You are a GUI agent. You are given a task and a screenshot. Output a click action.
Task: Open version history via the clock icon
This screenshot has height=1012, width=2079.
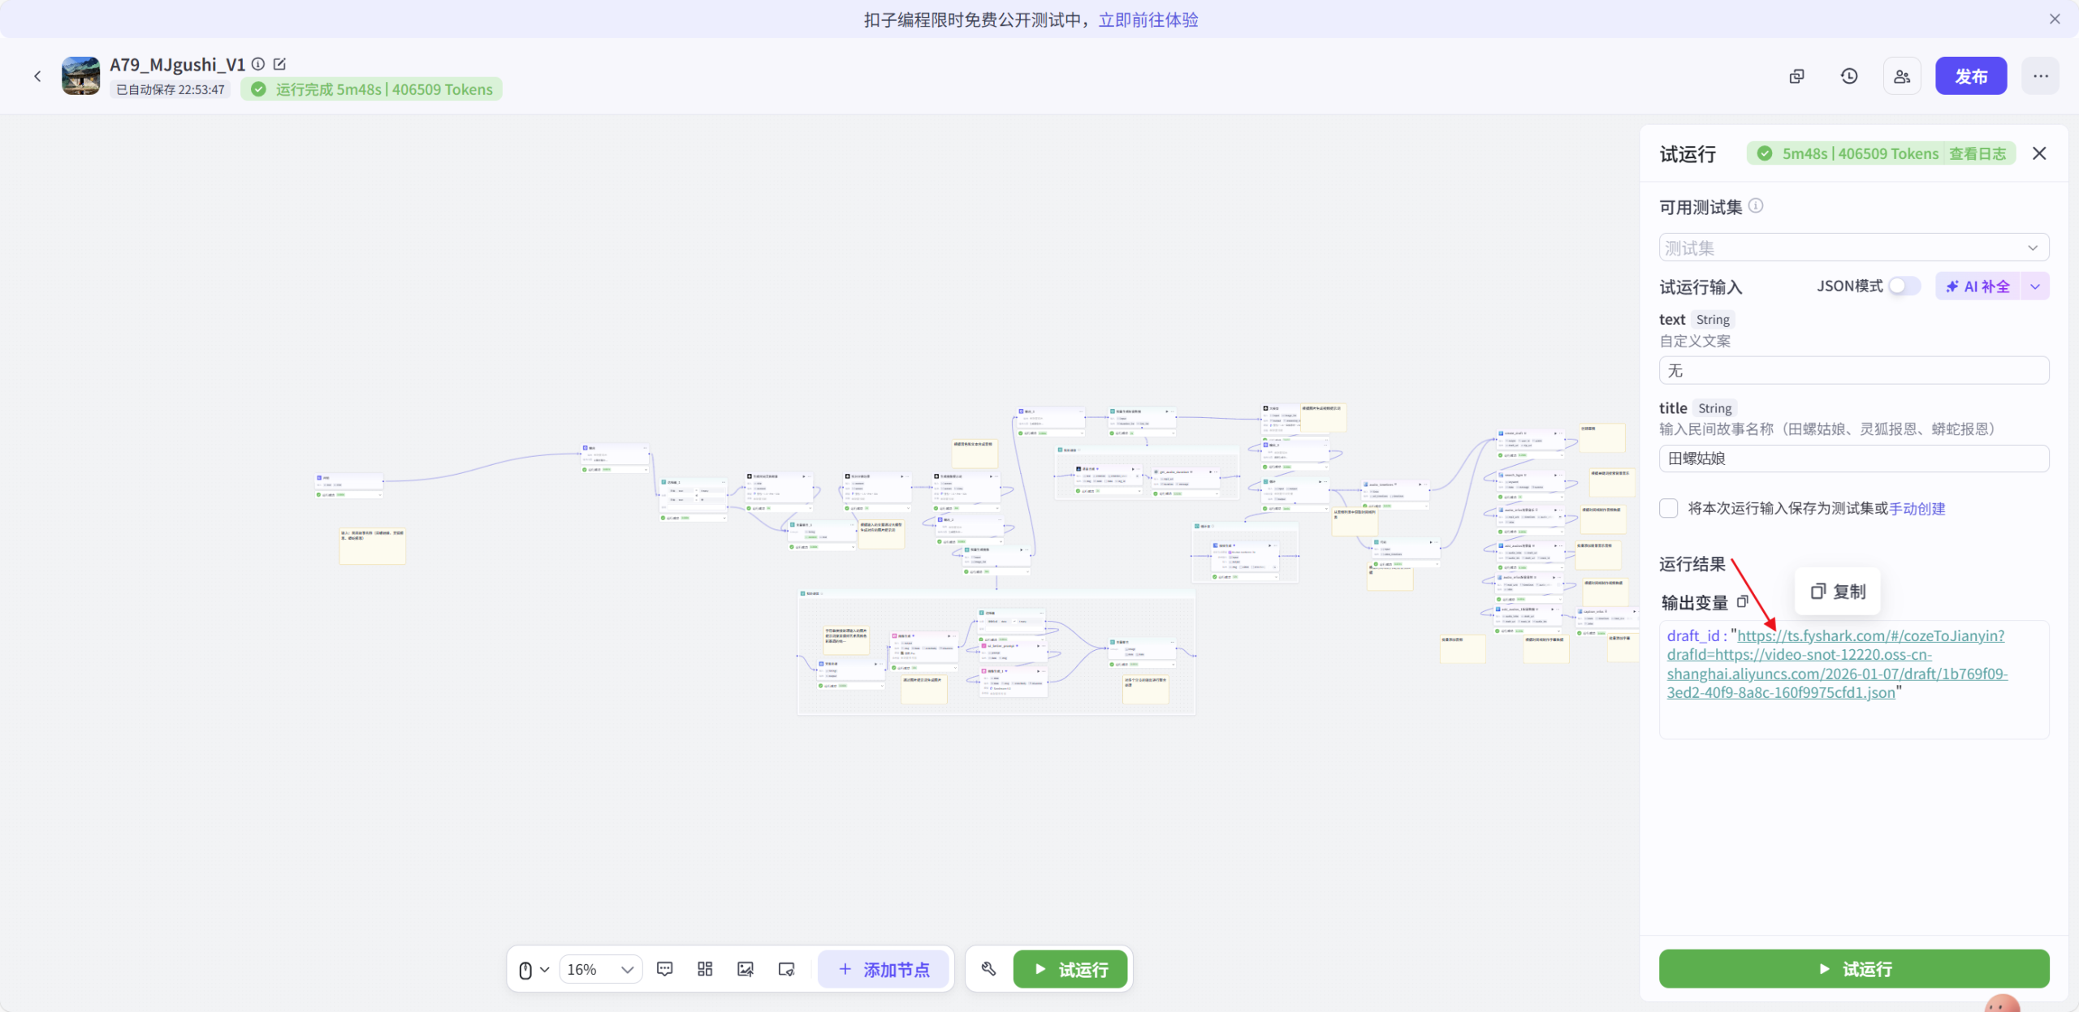tap(1848, 75)
